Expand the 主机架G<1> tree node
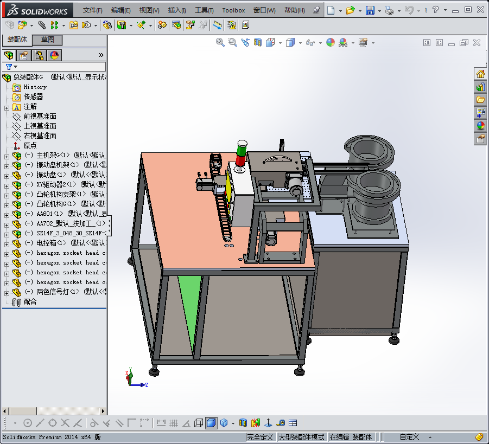The image size is (489, 444). click(7, 157)
